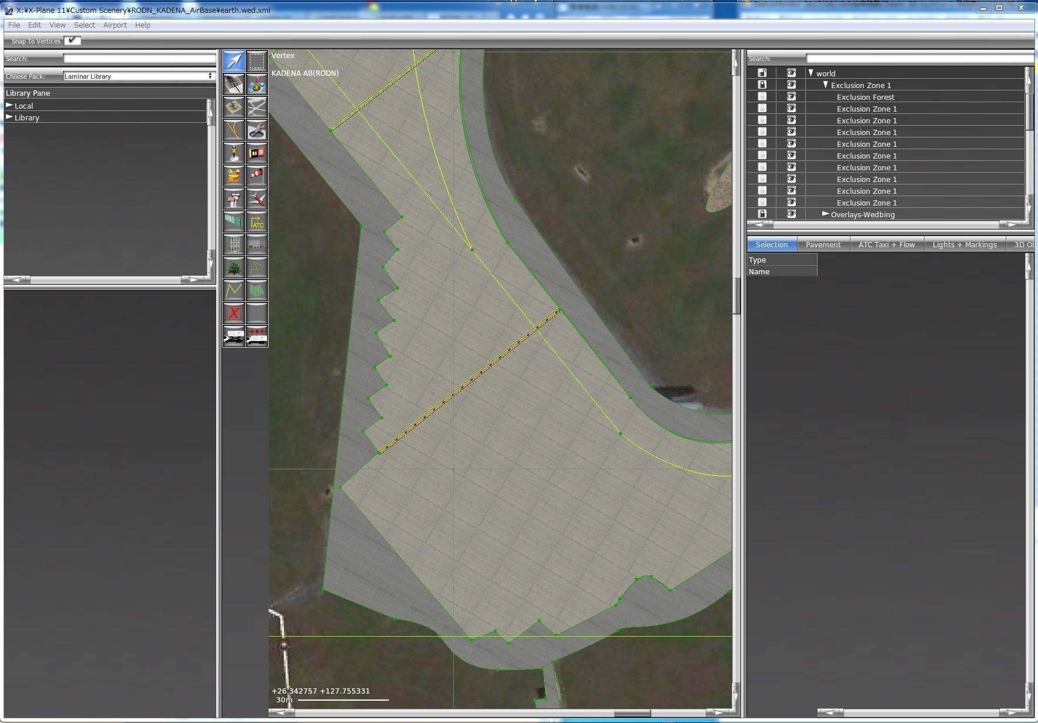The height and width of the screenshot is (723, 1038).
Task: Select the Vertex arrow tool
Action: [233, 61]
